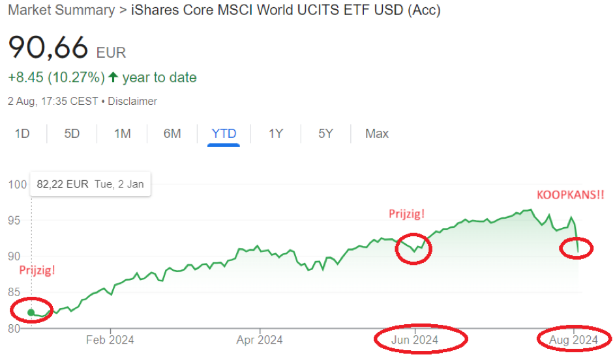615x358 pixels.
Task: Select the Max range tab
Action: coord(377,133)
